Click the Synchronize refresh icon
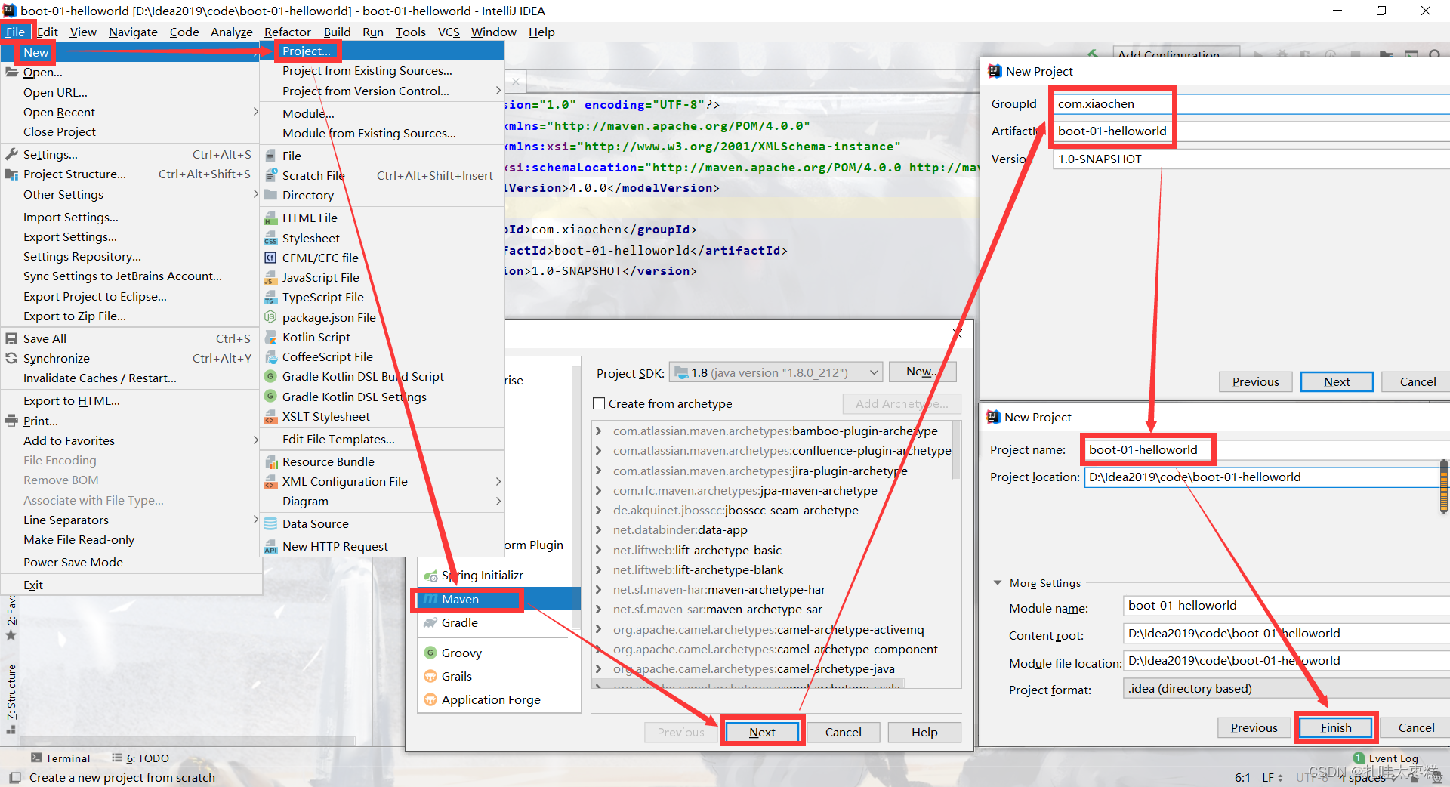The image size is (1450, 787). click(11, 359)
